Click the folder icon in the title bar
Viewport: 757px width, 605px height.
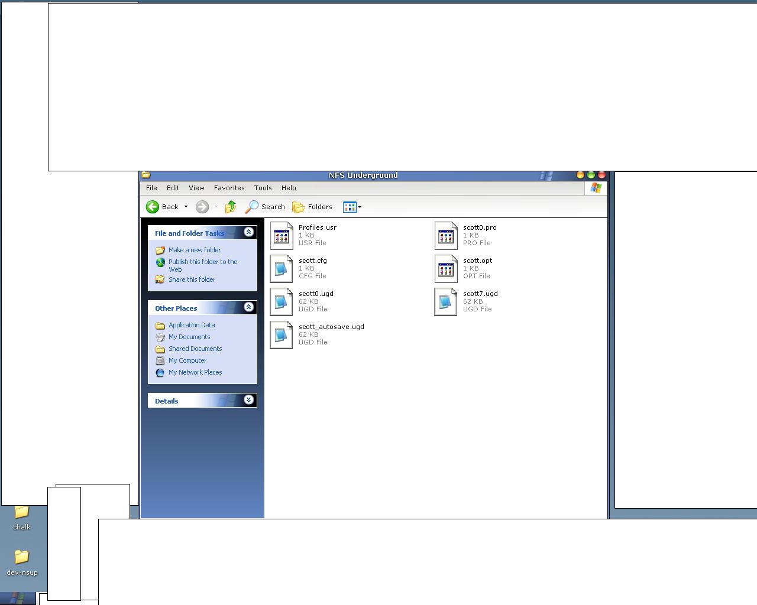tap(146, 175)
